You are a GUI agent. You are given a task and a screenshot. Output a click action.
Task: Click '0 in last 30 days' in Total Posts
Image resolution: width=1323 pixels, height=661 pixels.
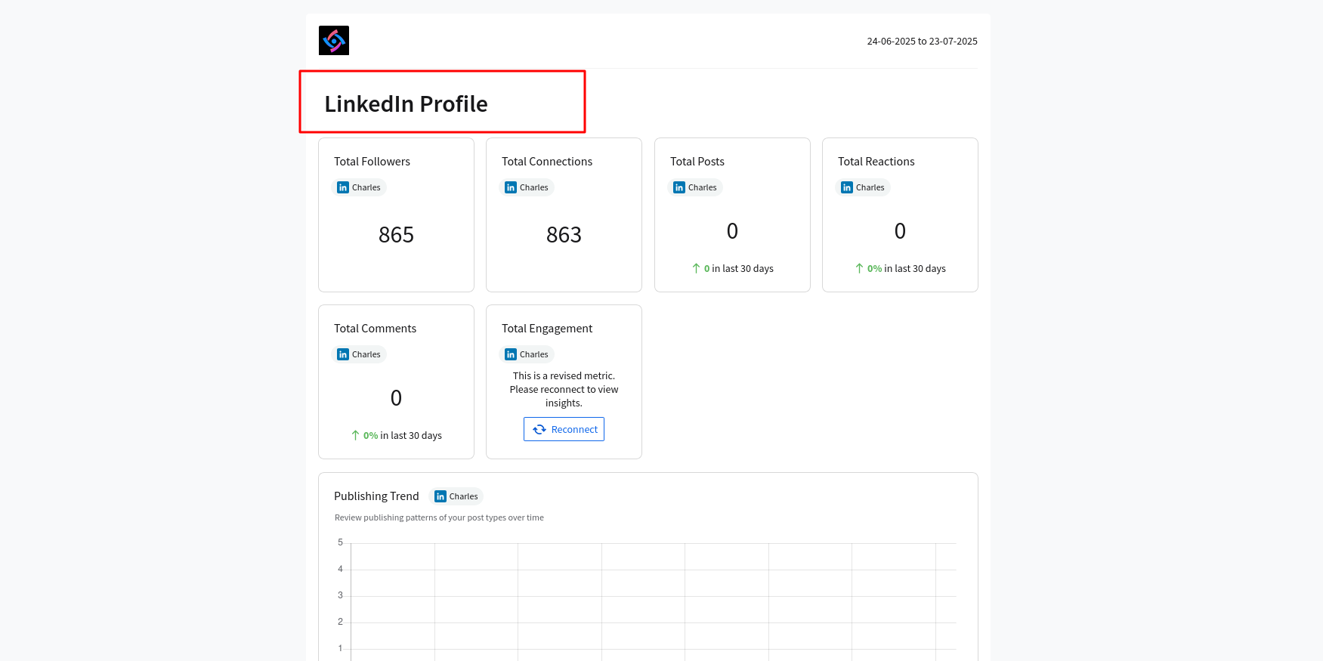(x=739, y=268)
